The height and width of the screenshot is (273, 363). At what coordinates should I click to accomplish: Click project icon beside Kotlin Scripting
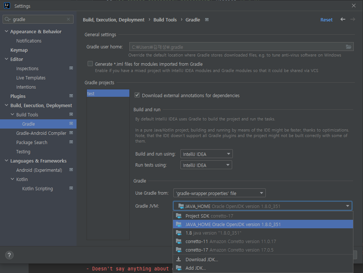tap(71, 188)
